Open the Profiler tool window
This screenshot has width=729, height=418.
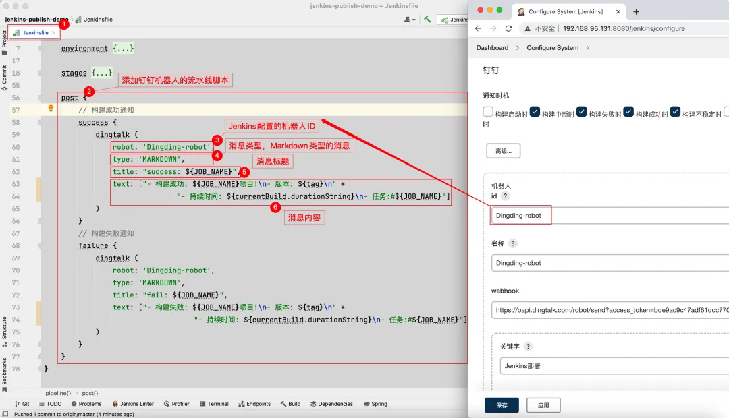(x=177, y=404)
